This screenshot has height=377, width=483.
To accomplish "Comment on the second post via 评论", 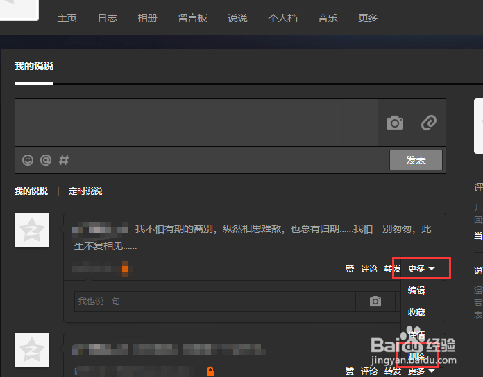I will [x=369, y=371].
